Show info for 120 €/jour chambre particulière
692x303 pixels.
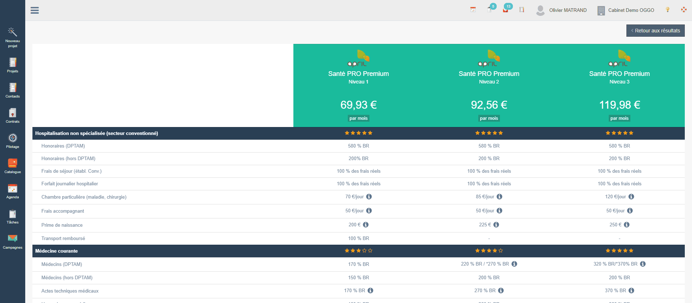point(631,196)
